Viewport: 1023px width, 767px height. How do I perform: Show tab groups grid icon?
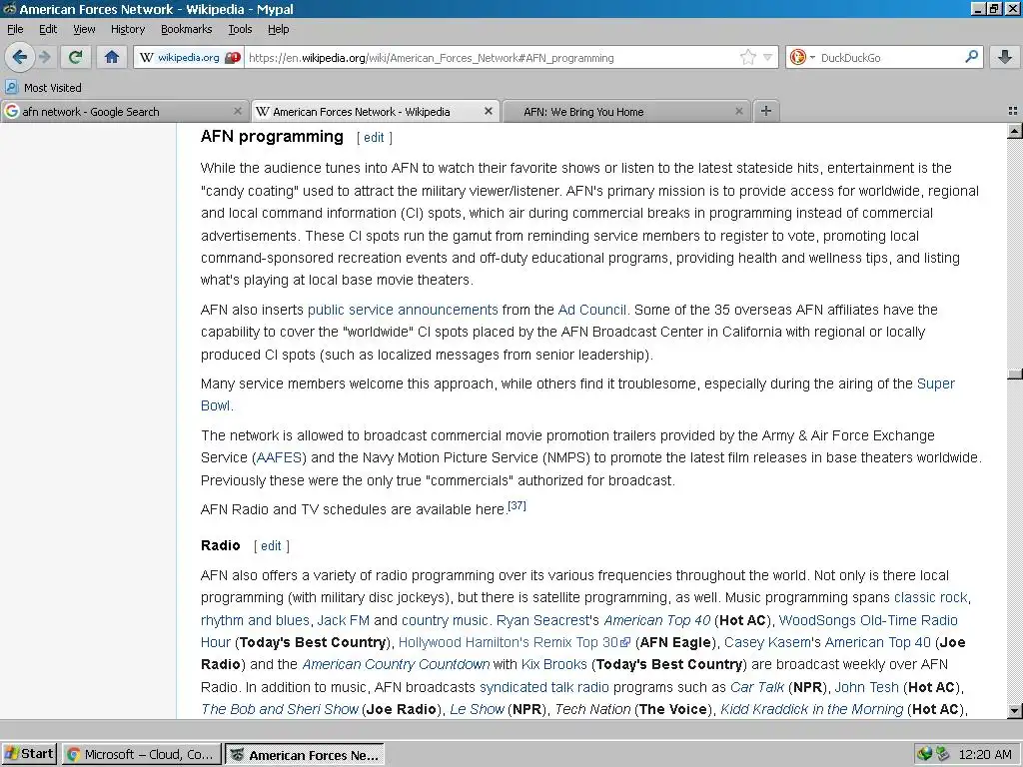click(x=1013, y=112)
